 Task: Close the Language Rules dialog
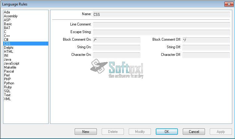(x=229, y=4)
